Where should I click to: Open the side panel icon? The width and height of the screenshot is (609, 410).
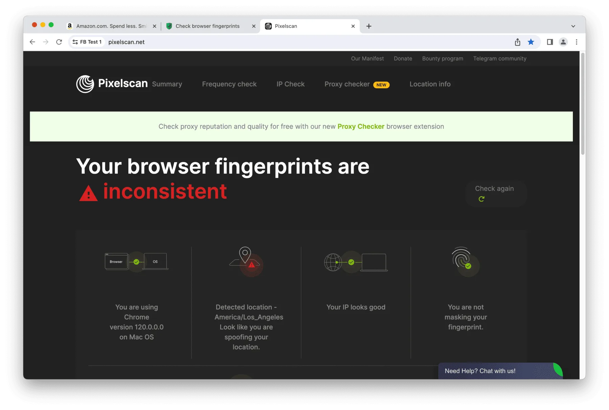(x=550, y=42)
